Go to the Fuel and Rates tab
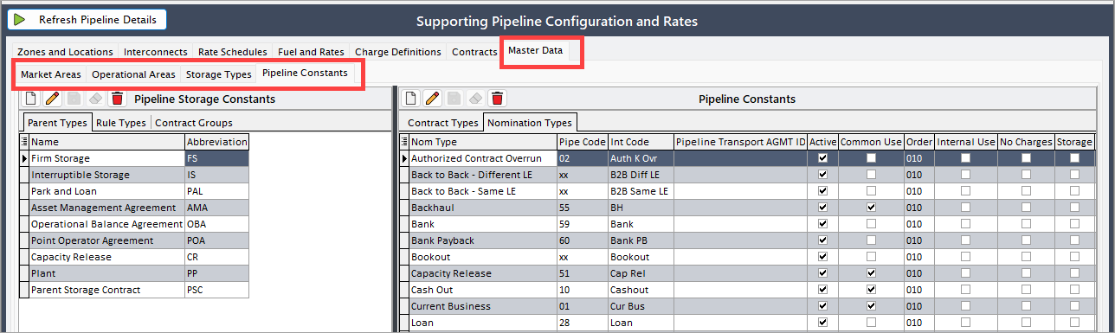Viewport: 1115px width, 333px height. point(311,52)
